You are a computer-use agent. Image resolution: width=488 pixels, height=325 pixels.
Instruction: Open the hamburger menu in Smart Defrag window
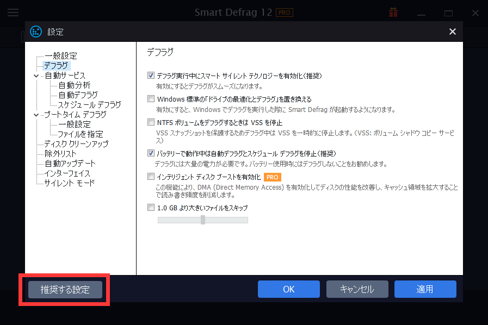[13, 12]
